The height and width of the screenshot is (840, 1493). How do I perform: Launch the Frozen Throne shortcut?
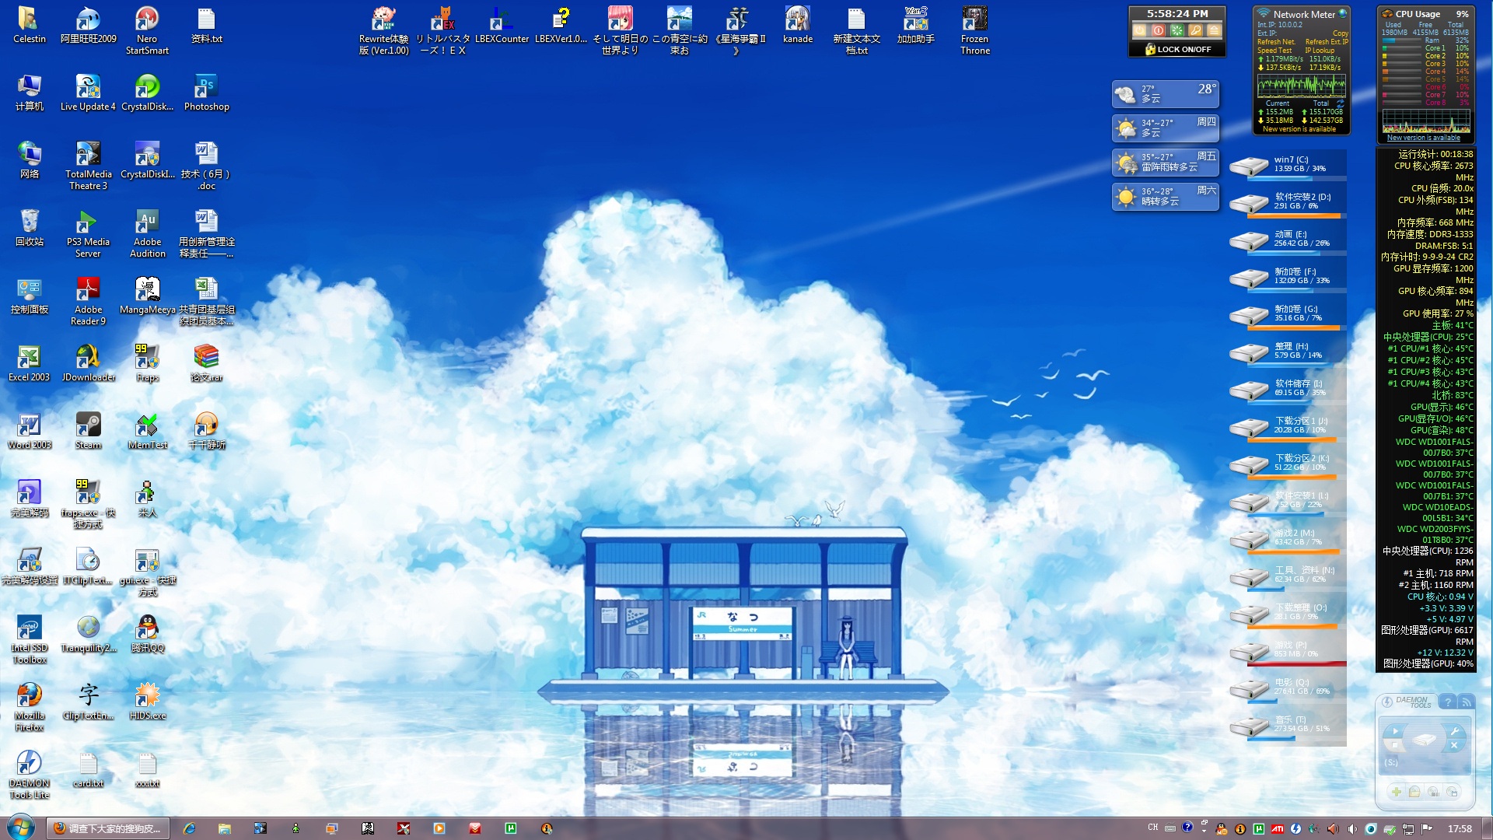974,31
